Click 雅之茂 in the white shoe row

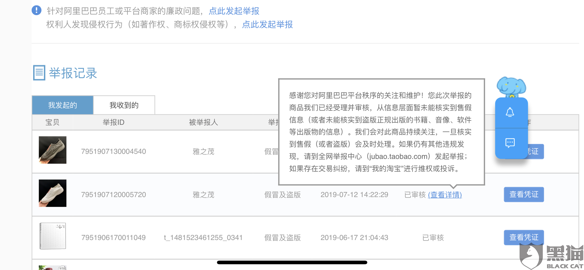203,195
